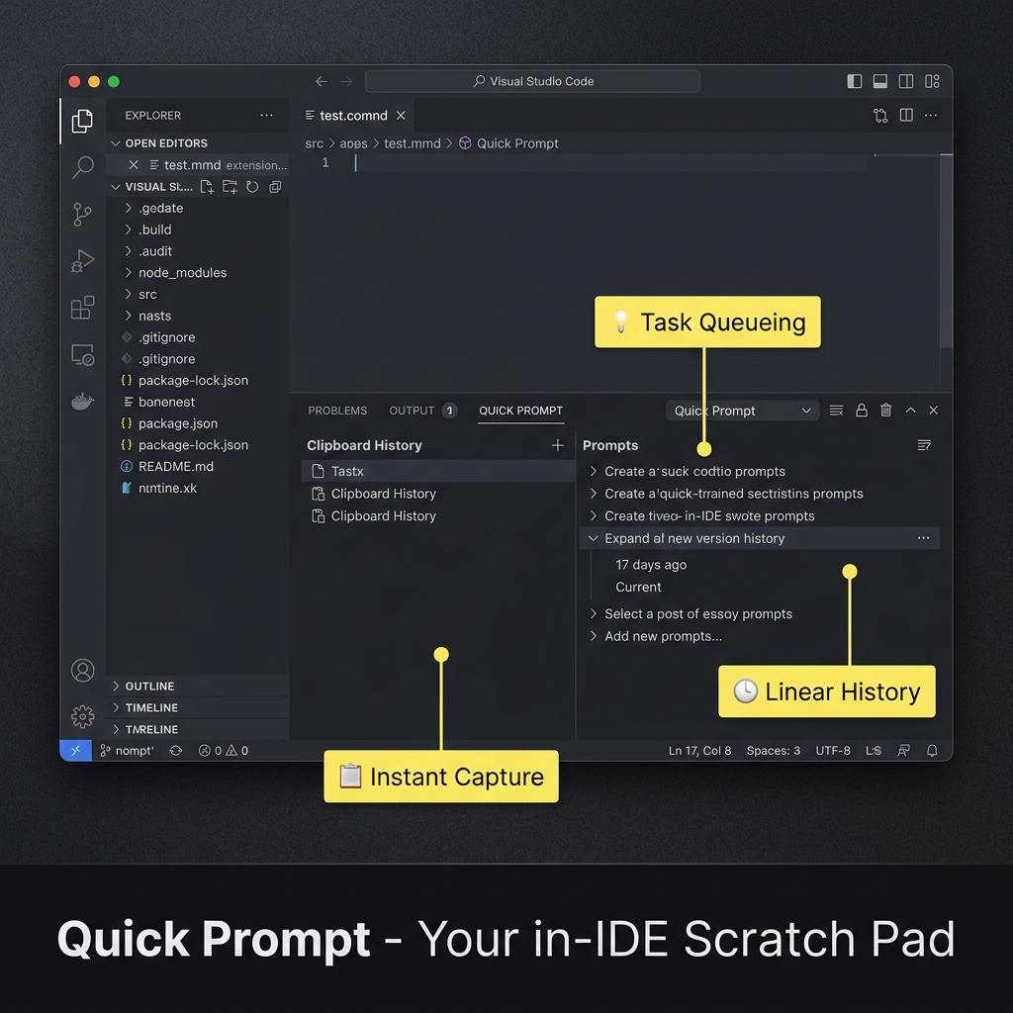Open the Explorer view in activity bar

click(82, 121)
